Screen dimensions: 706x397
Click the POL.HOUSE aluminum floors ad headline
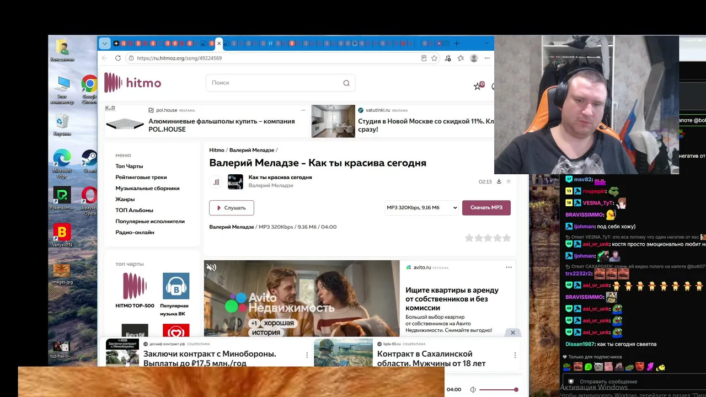pyautogui.click(x=222, y=125)
